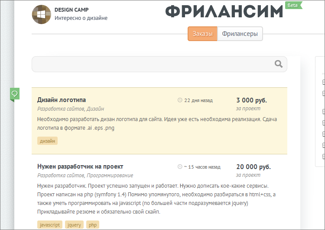325x230 pixels.
Task: Click developer order description paragraph
Action: coord(156,199)
